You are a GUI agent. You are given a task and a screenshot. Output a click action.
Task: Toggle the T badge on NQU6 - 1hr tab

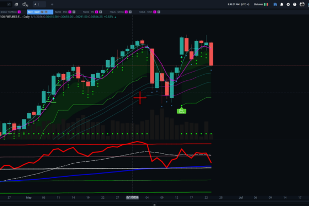tap(100, 12)
